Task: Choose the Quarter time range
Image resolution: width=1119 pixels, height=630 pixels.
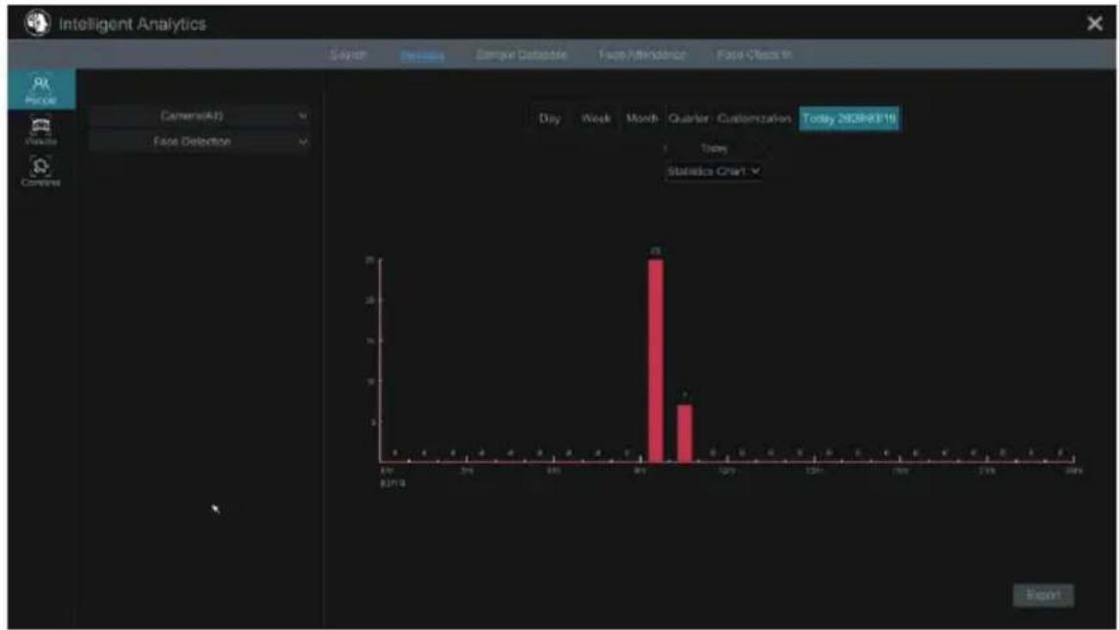Action: [x=689, y=119]
